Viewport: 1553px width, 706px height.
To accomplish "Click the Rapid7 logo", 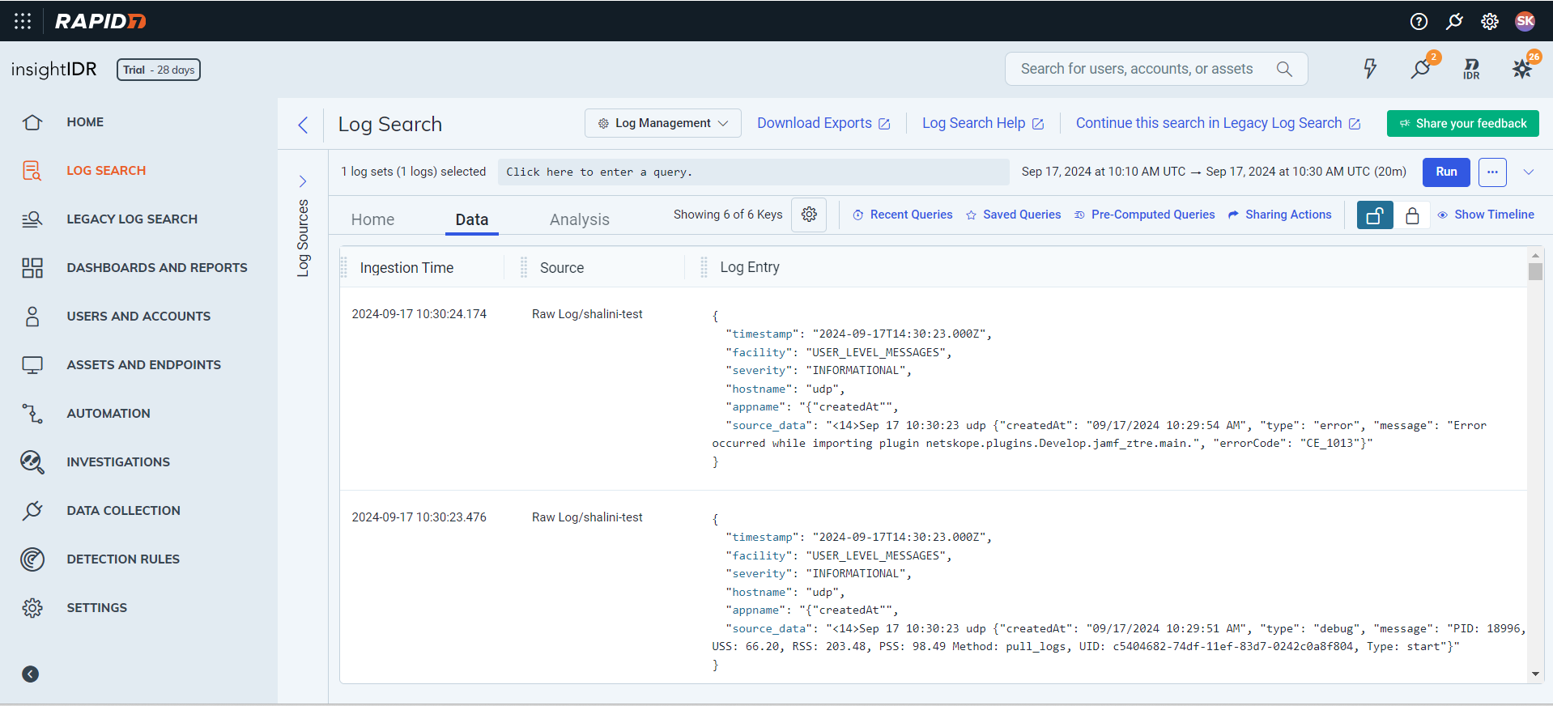I will [x=100, y=21].
